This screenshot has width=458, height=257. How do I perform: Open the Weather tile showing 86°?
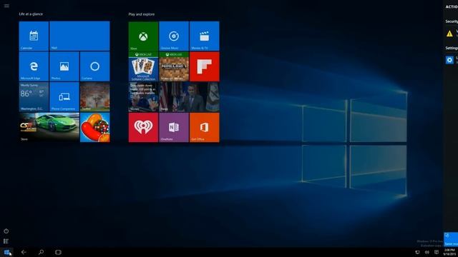34,97
